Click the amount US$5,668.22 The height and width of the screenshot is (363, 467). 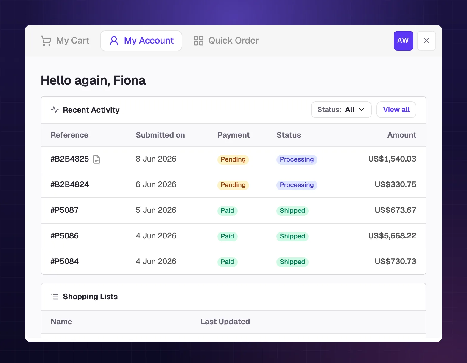[392, 236]
